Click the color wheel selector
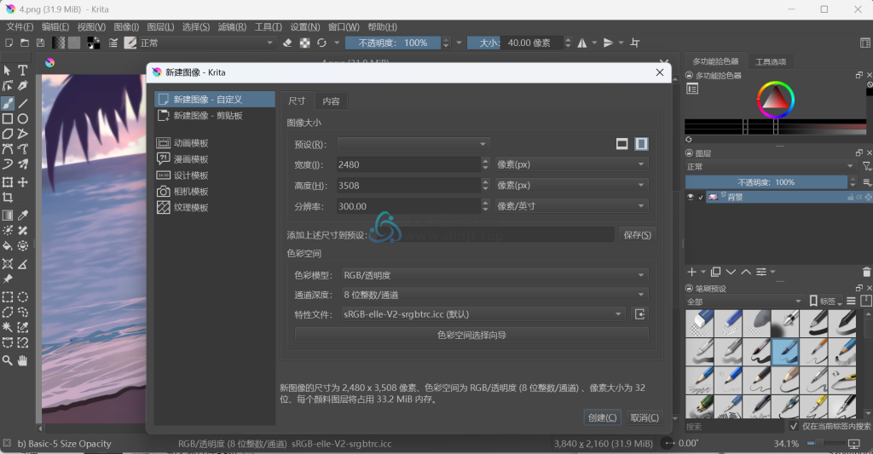Screen dimensions: 873x454 776,100
